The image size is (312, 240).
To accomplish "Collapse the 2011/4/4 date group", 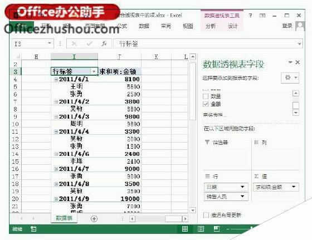I will click(x=56, y=131).
